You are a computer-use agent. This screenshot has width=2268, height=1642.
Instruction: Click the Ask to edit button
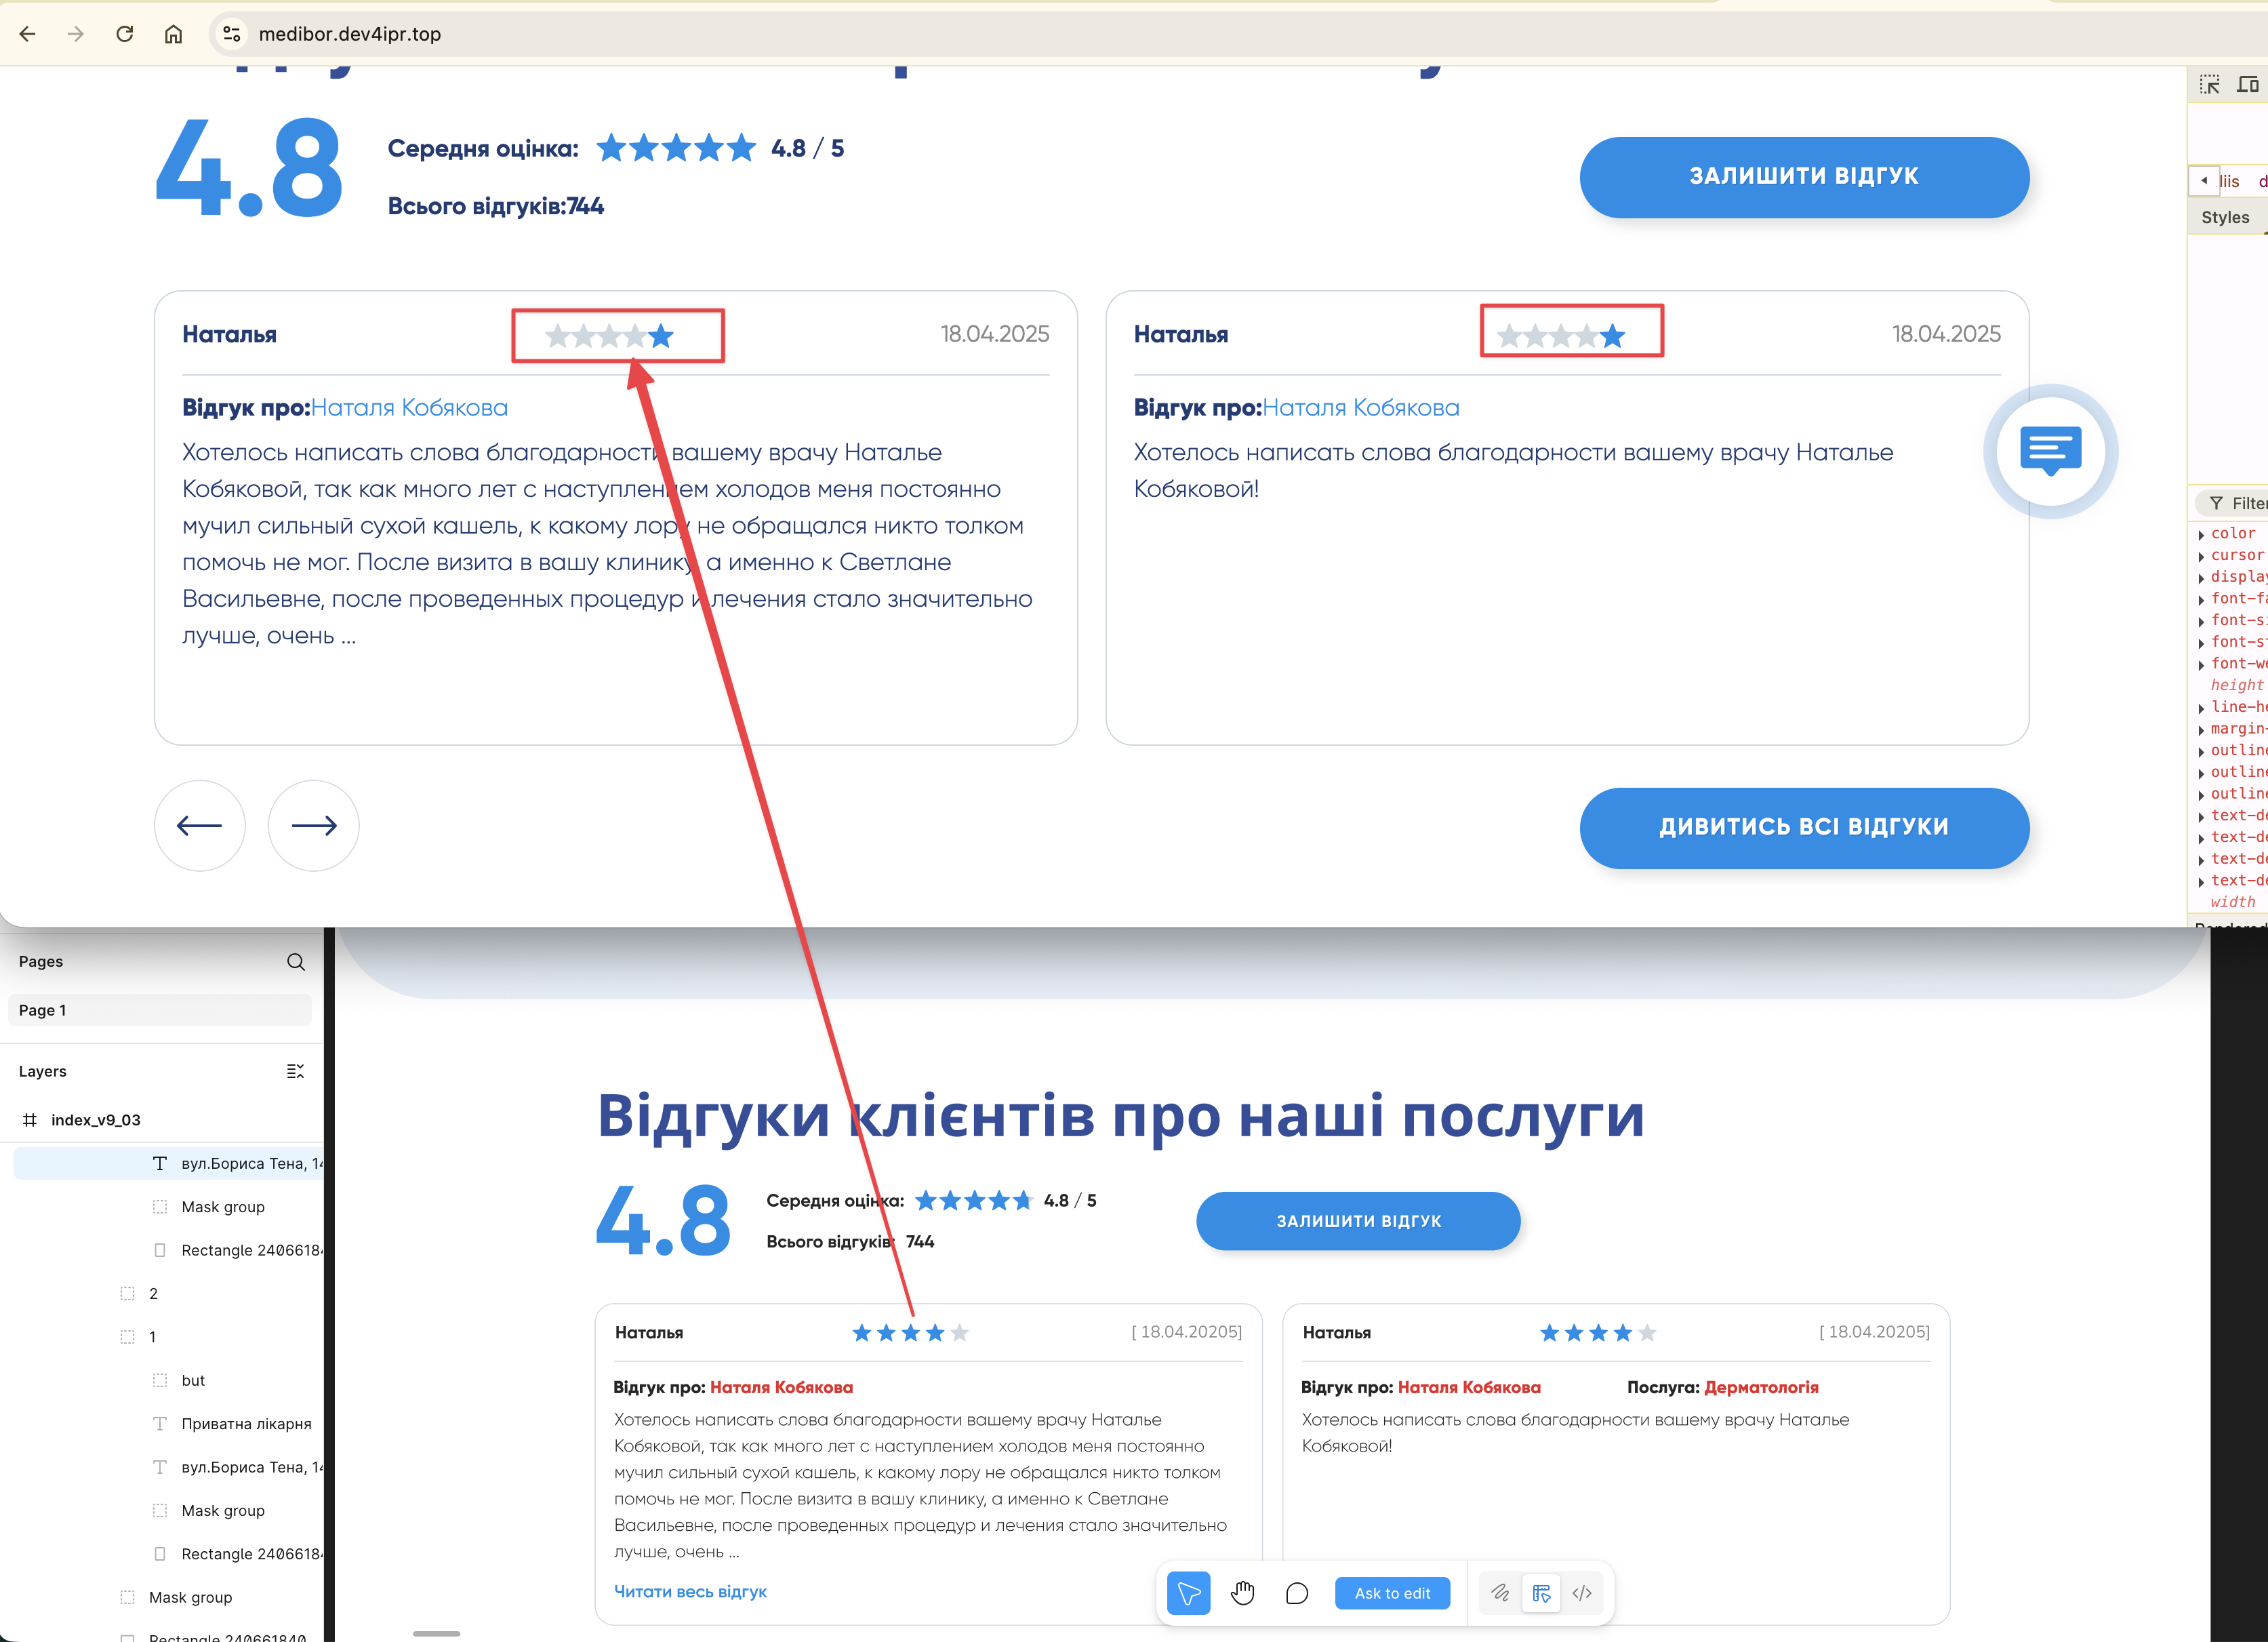(x=1392, y=1593)
